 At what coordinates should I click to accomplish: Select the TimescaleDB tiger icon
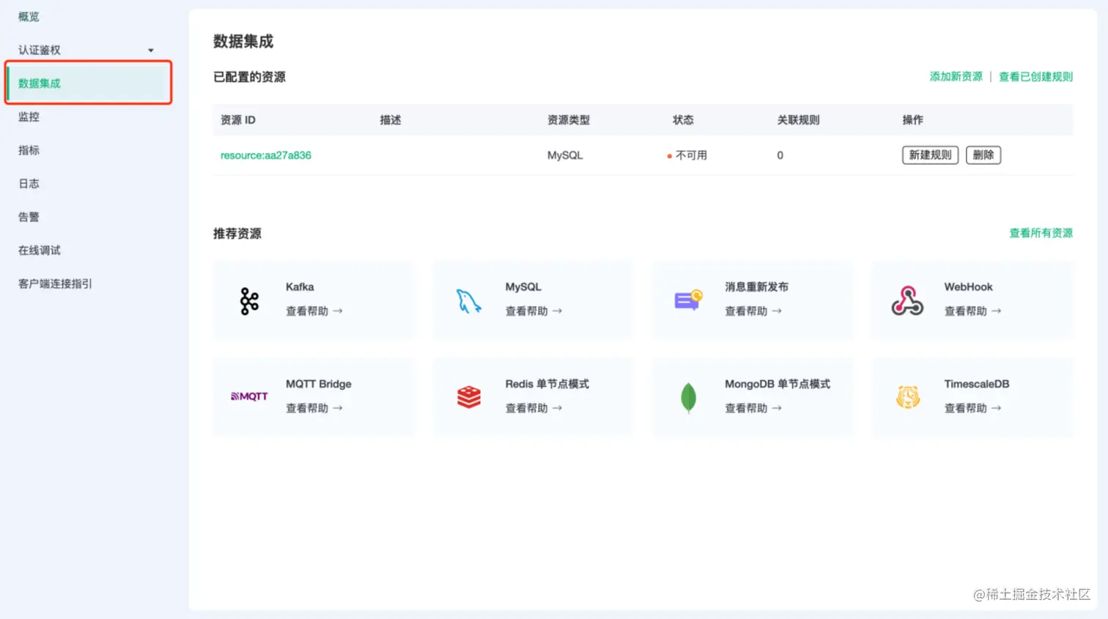click(x=907, y=396)
